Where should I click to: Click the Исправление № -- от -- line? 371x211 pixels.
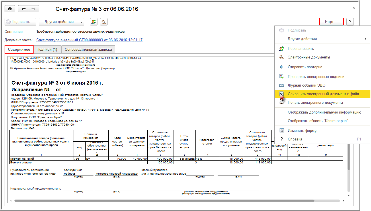39,89
